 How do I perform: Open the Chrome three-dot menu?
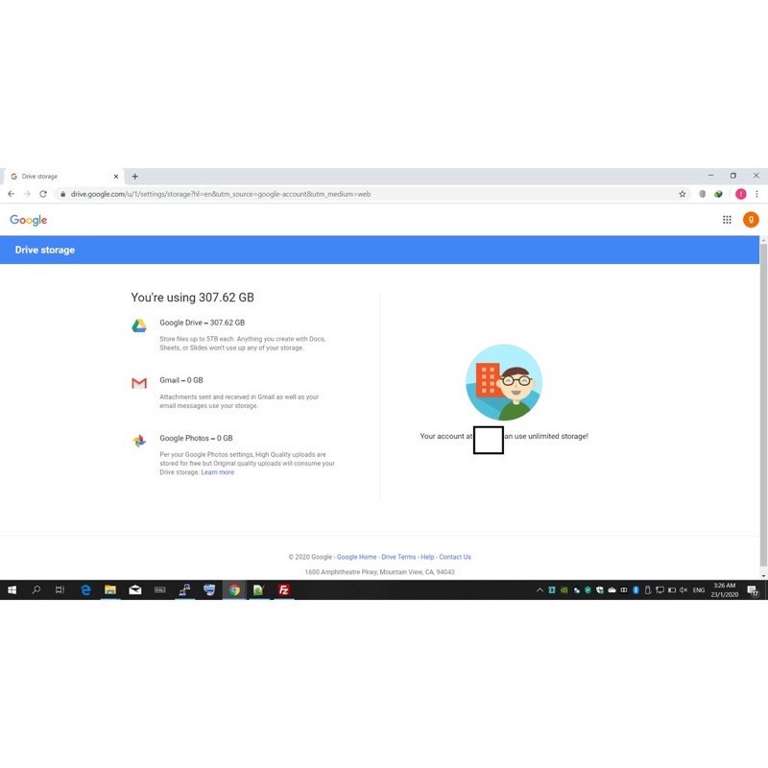click(x=756, y=194)
